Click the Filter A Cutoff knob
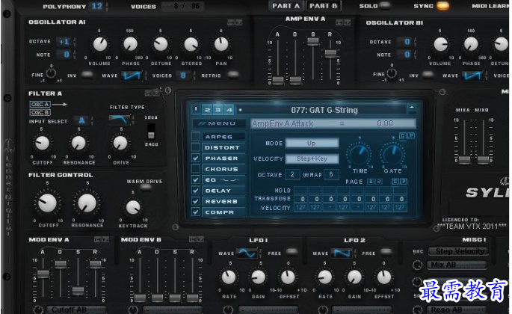Viewport: 512px width, 314px height. (x=42, y=143)
